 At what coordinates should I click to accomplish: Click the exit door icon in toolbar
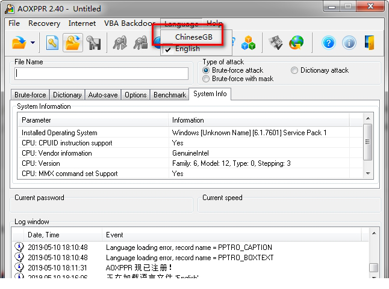pos(370,43)
